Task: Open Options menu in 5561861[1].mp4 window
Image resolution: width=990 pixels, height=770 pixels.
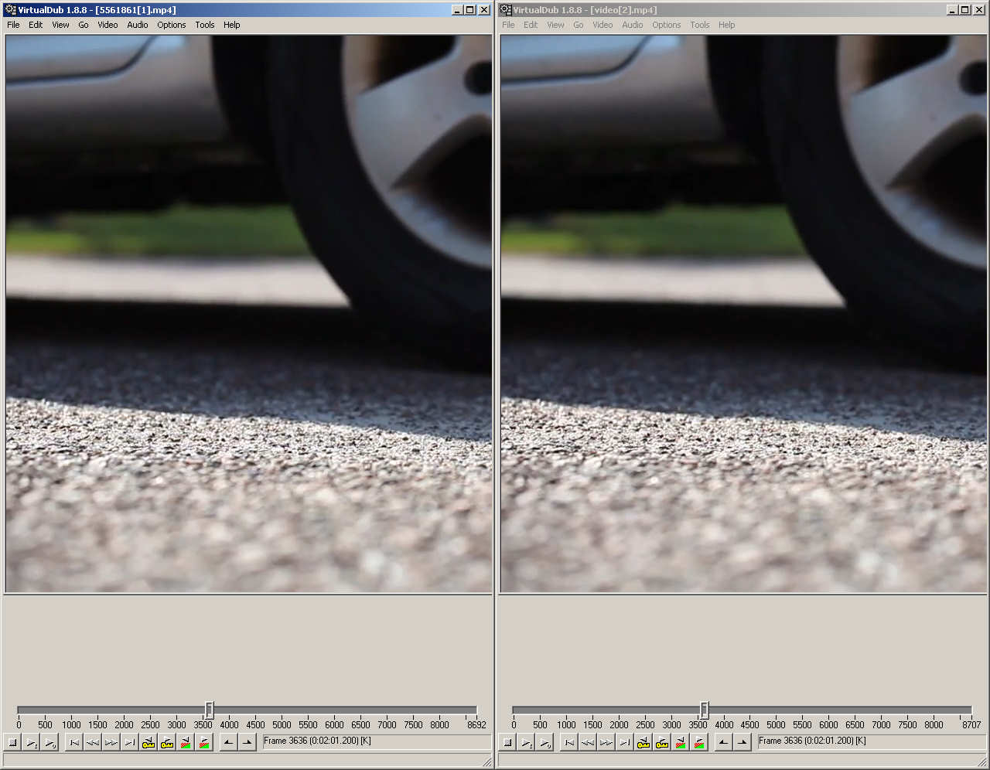Action: (172, 25)
